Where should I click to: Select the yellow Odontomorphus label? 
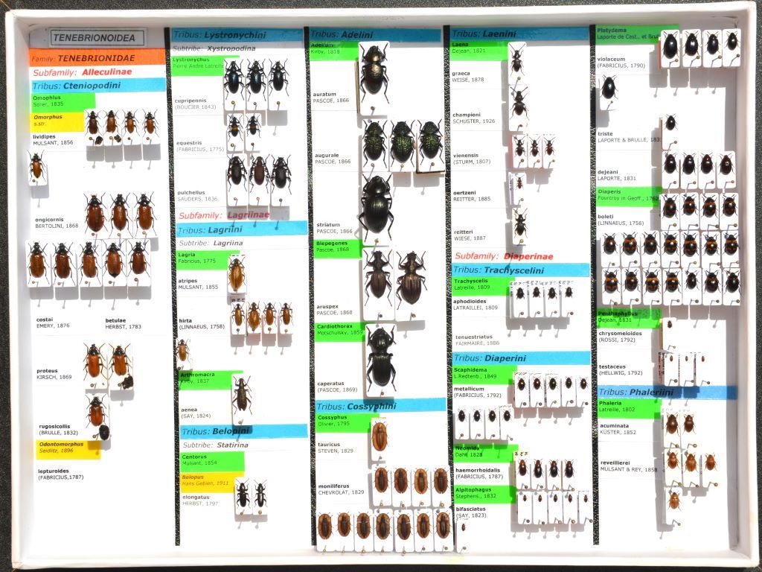(x=68, y=448)
